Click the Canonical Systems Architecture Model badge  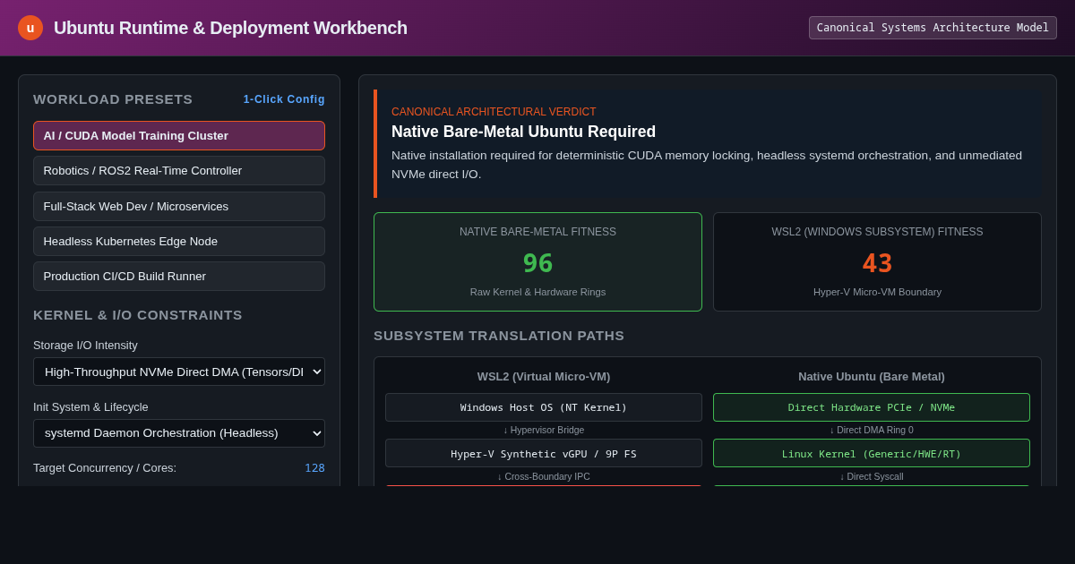(933, 28)
